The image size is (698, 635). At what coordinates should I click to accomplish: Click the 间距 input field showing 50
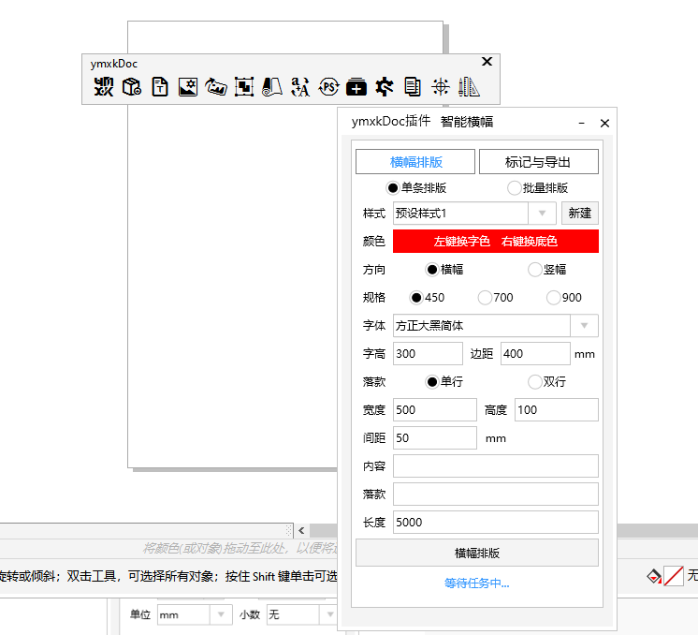(435, 438)
